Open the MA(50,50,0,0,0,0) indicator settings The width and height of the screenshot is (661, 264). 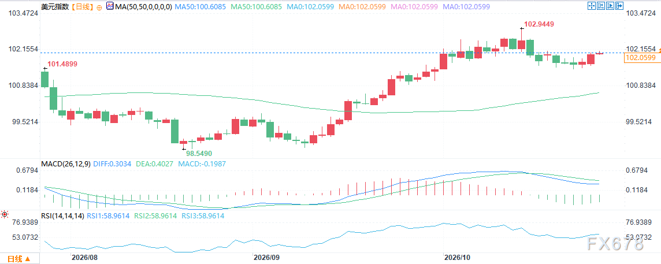[x=143, y=7]
